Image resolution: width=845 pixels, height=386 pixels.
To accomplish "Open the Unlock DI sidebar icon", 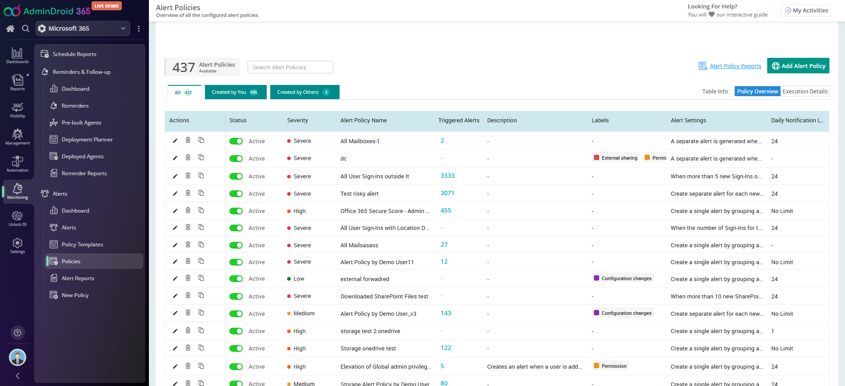I will click(17, 218).
